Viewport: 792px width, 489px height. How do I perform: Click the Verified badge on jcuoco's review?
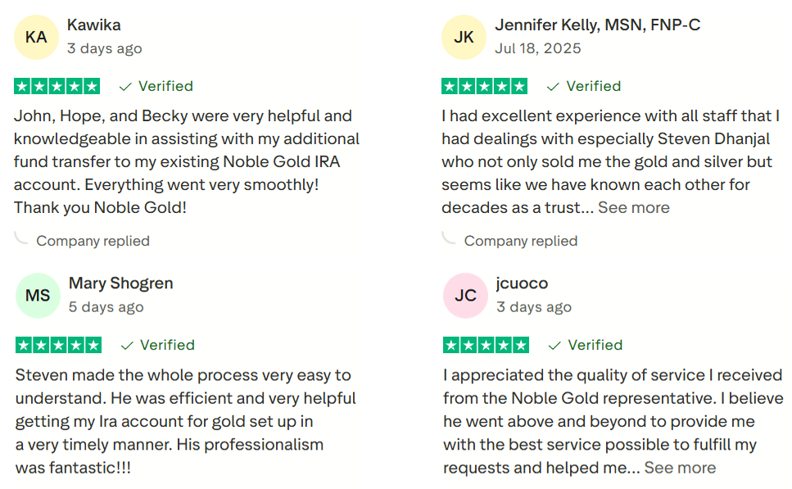tap(586, 345)
